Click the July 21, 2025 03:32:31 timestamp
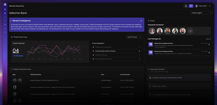This screenshot has height=105, width=217. 127,80
